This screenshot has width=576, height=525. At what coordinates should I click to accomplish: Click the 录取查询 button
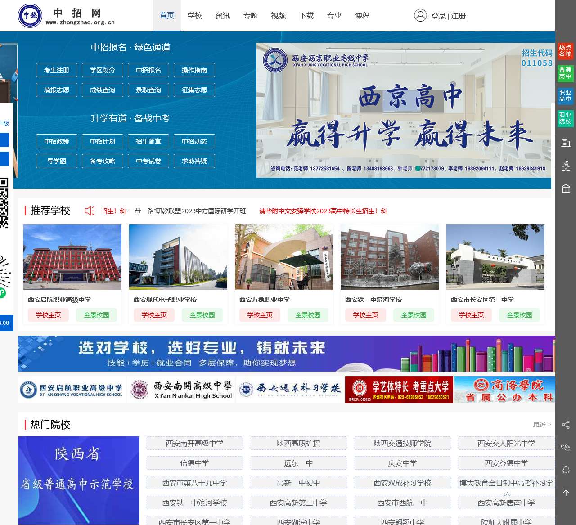(x=148, y=90)
